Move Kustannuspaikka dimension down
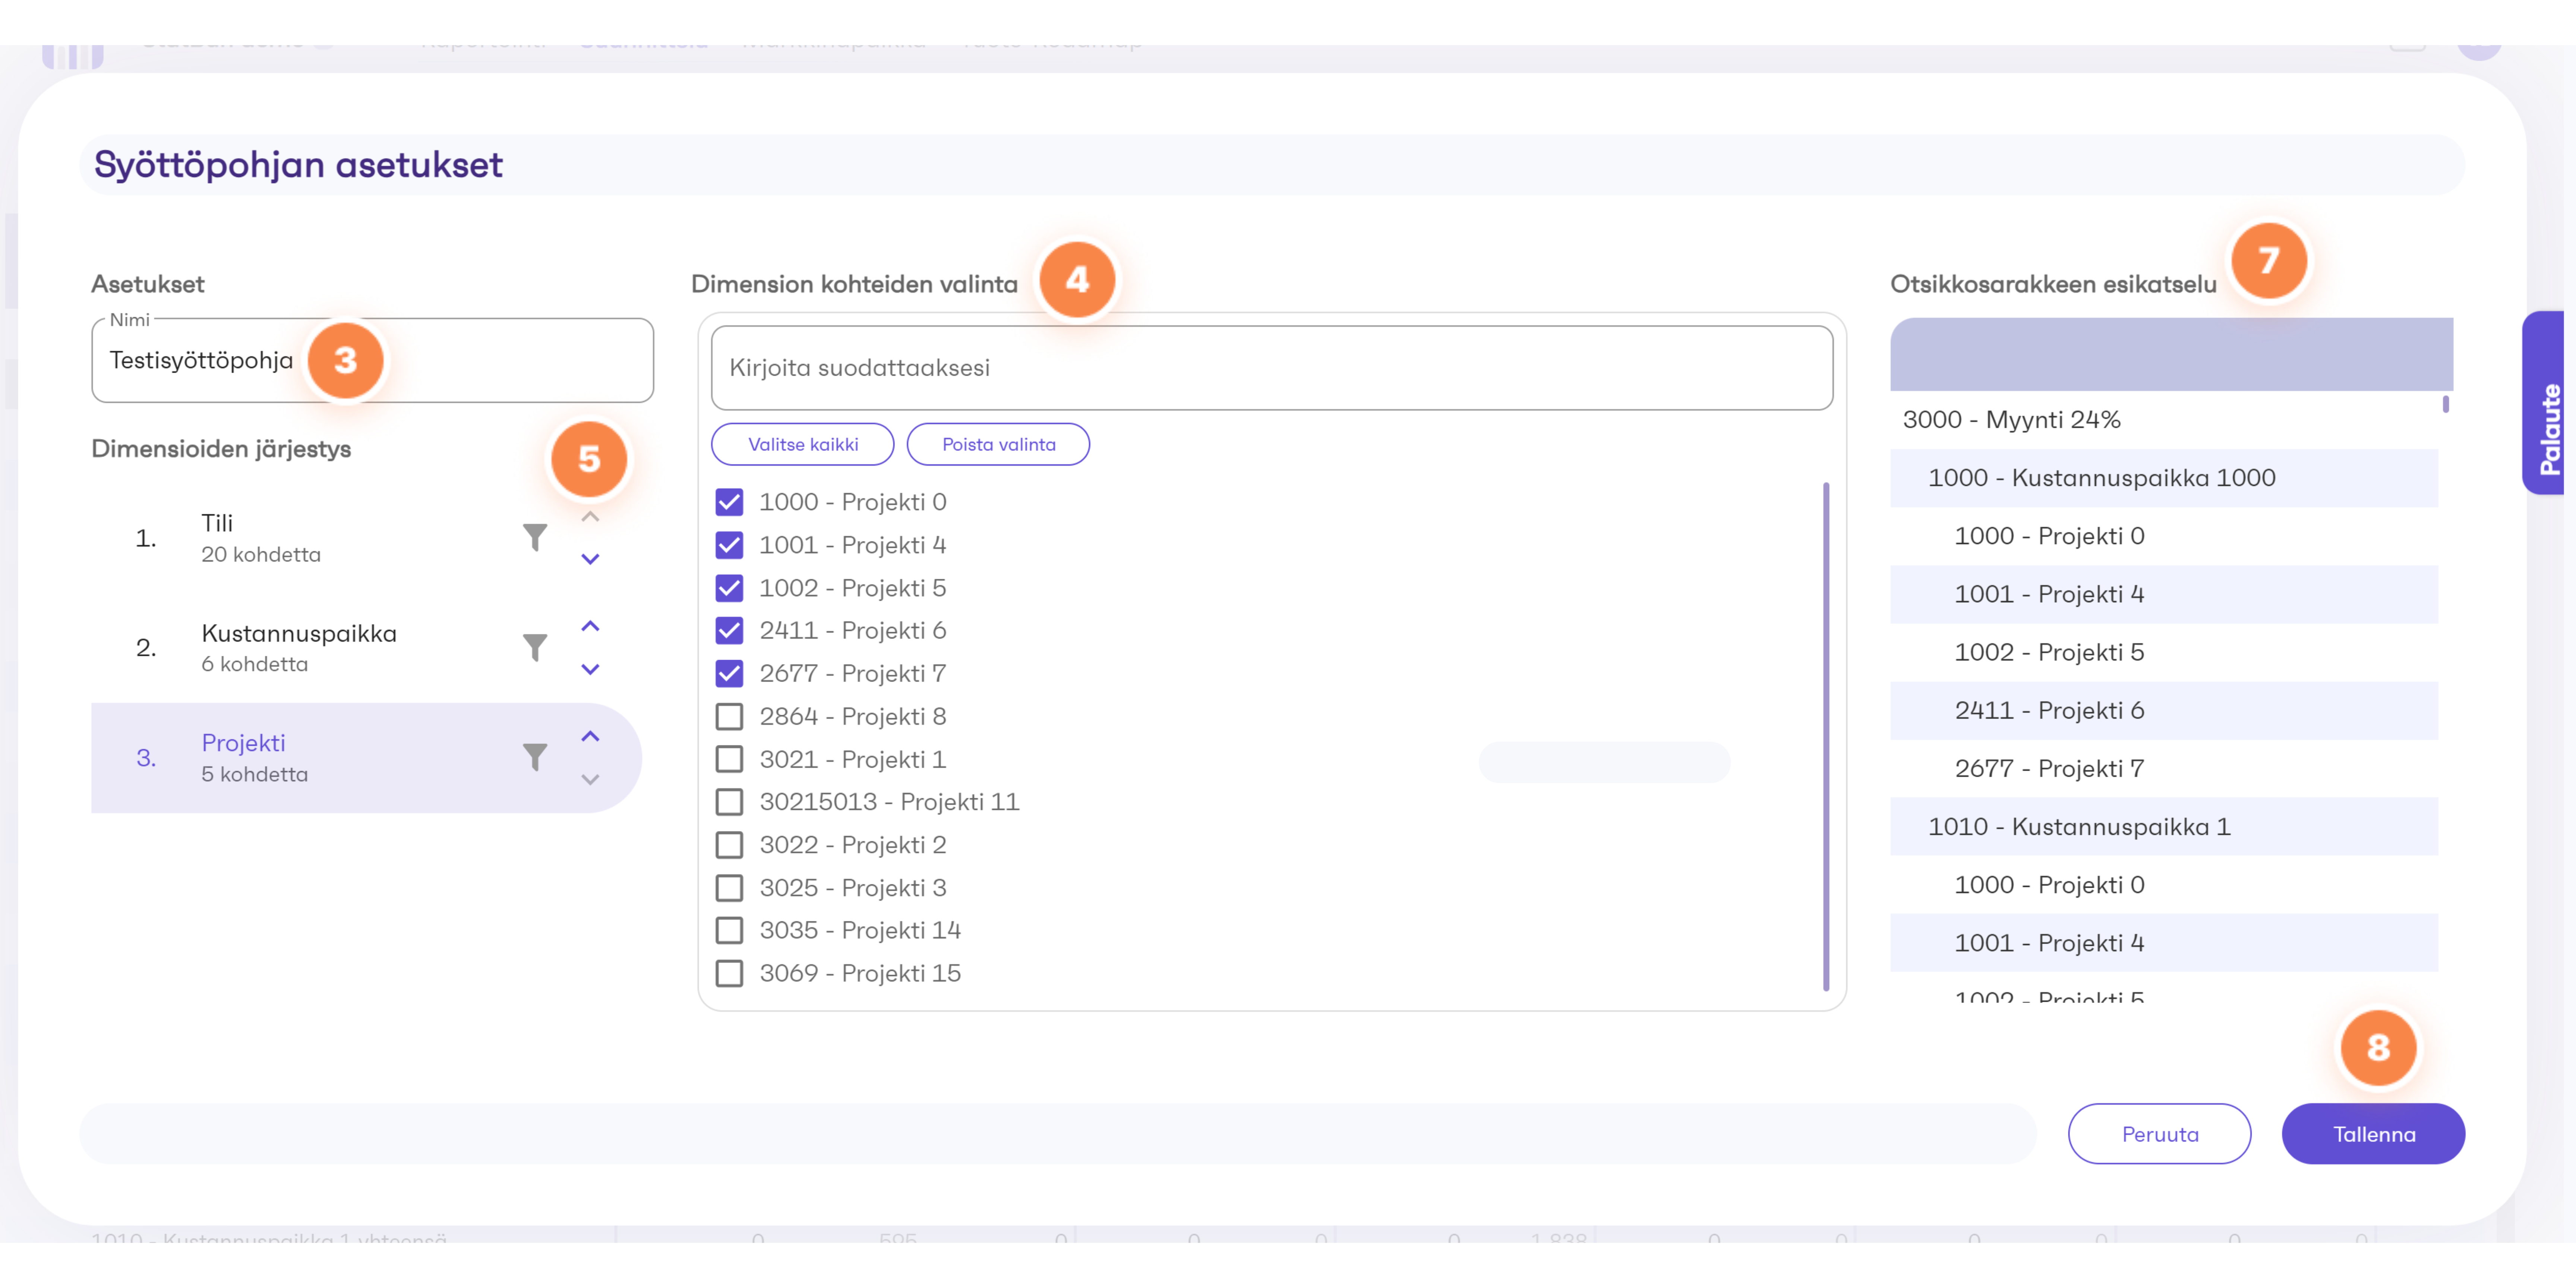The image size is (2576, 1288). pyautogui.click(x=590, y=669)
